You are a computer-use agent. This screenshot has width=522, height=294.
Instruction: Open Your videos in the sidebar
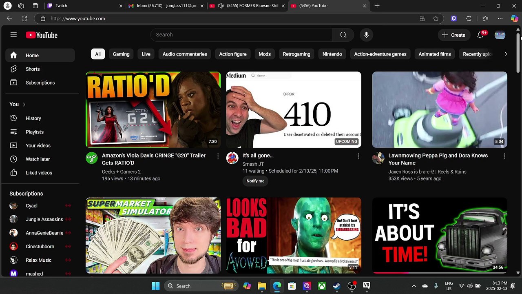pos(40,145)
